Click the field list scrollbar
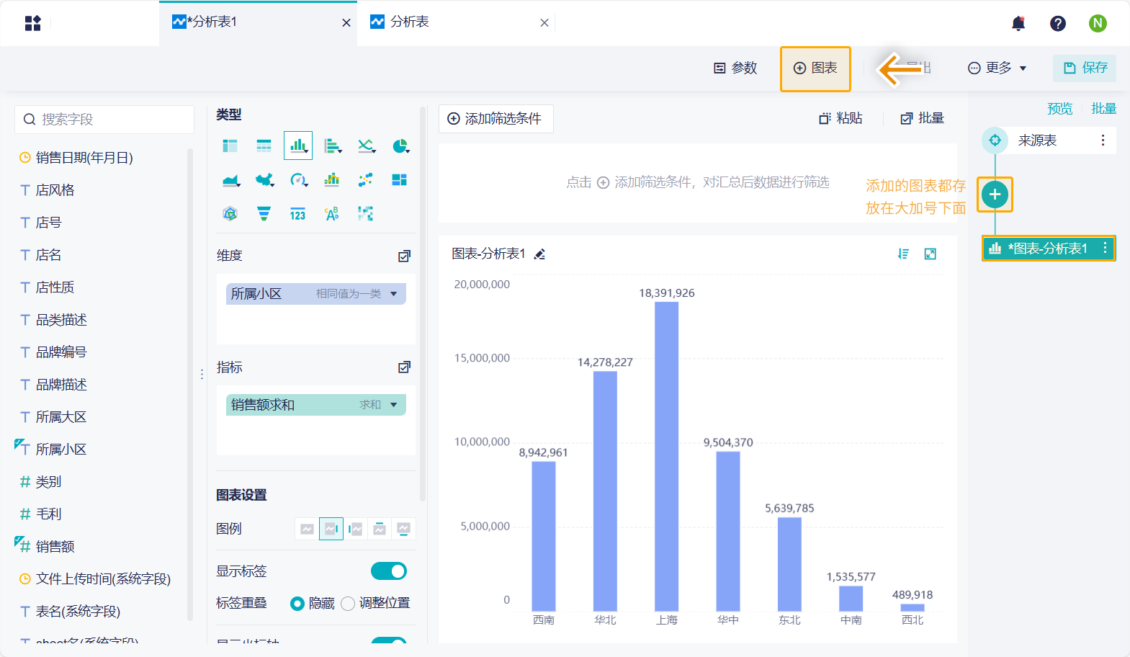Viewport: 1130px width, 657px height. (x=190, y=384)
